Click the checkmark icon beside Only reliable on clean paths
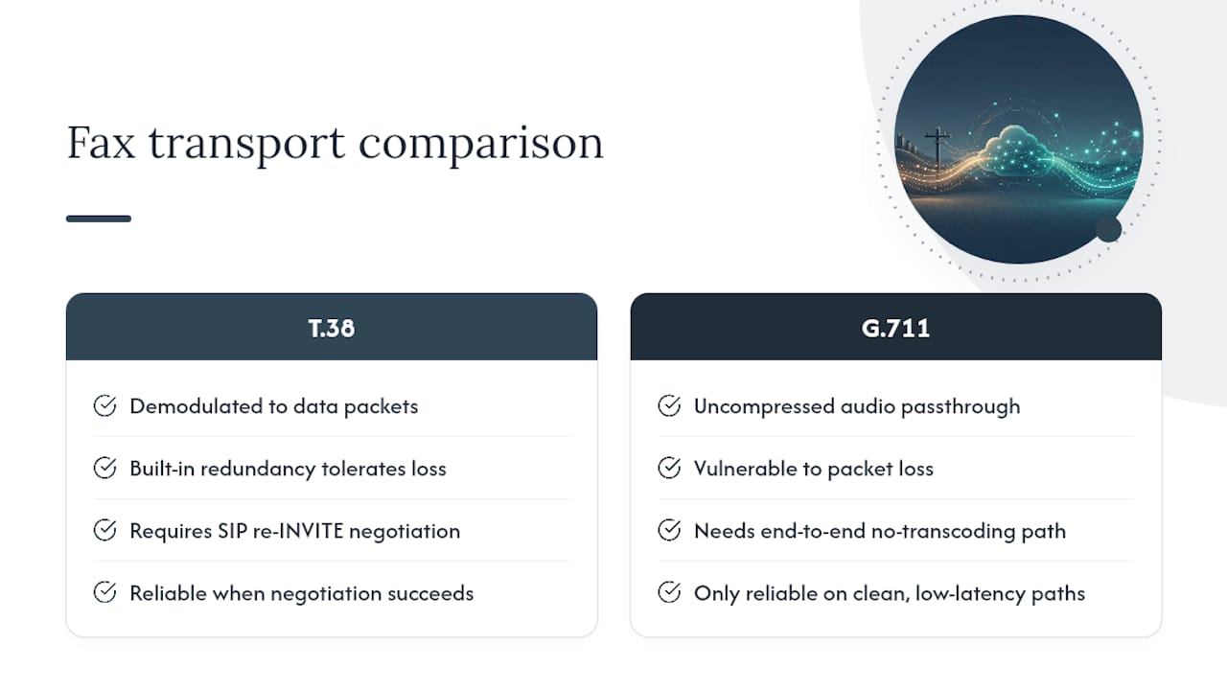The width and height of the screenshot is (1227, 690). click(669, 593)
